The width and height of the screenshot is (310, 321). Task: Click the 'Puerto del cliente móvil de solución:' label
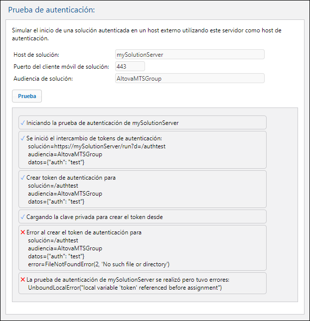tap(61, 66)
